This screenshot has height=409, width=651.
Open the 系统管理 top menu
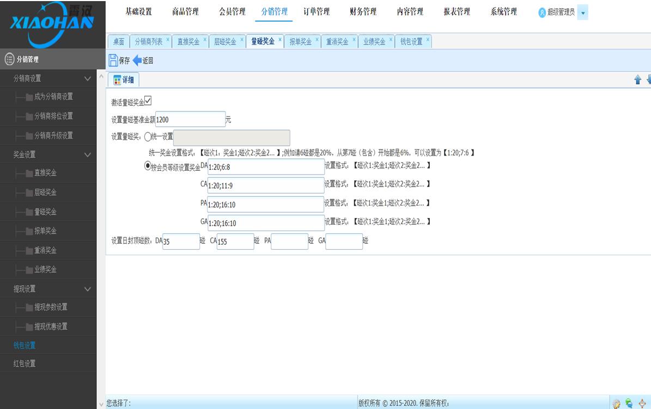pyautogui.click(x=504, y=11)
